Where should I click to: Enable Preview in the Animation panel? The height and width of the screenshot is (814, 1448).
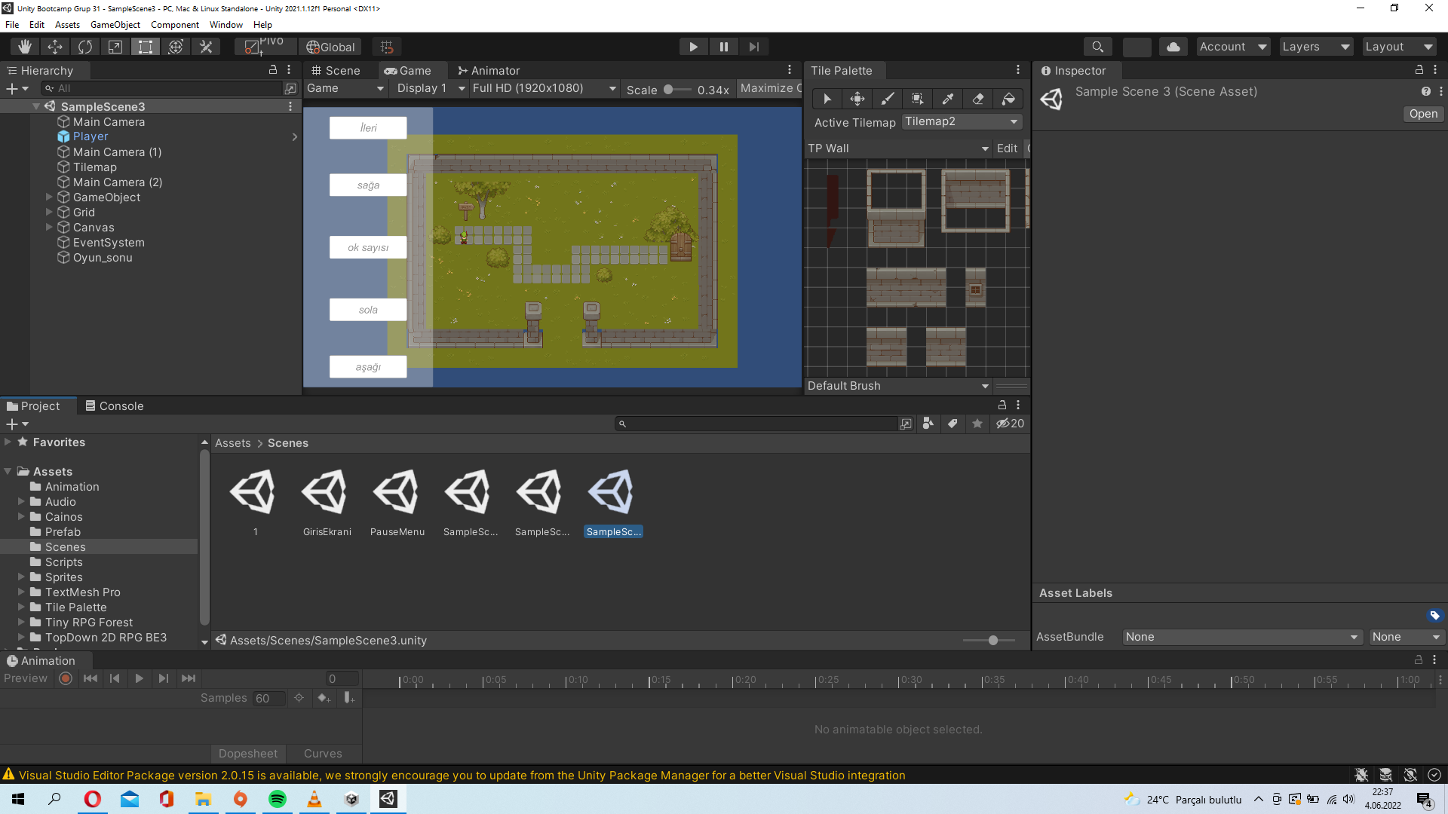(x=65, y=678)
